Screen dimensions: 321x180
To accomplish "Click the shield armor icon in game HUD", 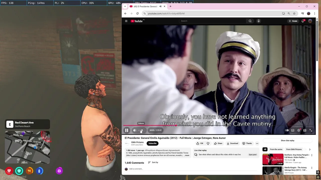I will pyautogui.click(x=19, y=171).
